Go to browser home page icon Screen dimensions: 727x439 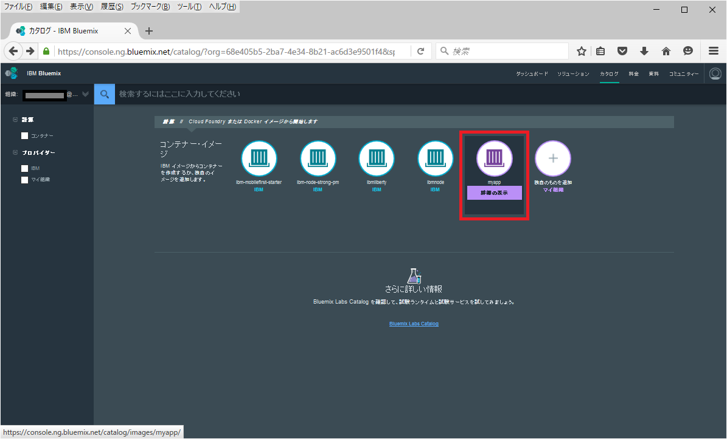pos(666,52)
